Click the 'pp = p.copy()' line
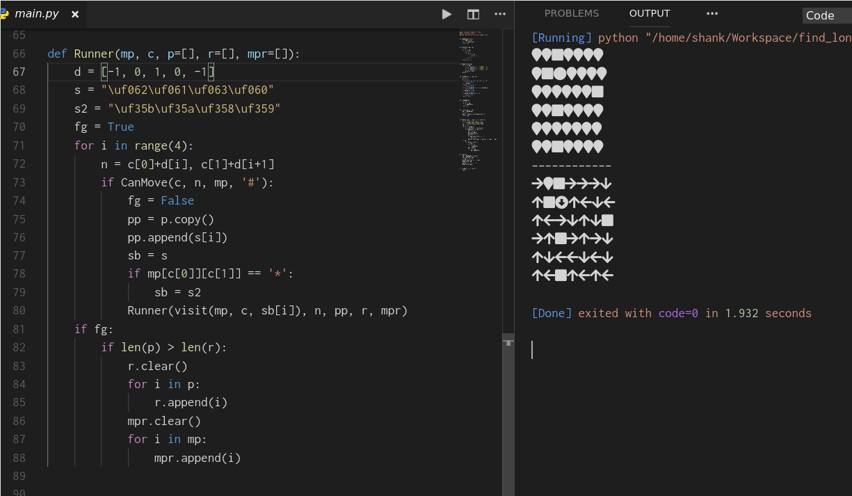 pyautogui.click(x=171, y=219)
